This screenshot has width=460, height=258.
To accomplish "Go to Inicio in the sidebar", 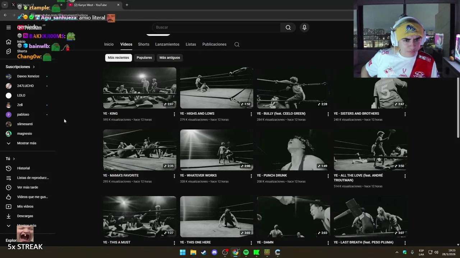I will [9, 42].
